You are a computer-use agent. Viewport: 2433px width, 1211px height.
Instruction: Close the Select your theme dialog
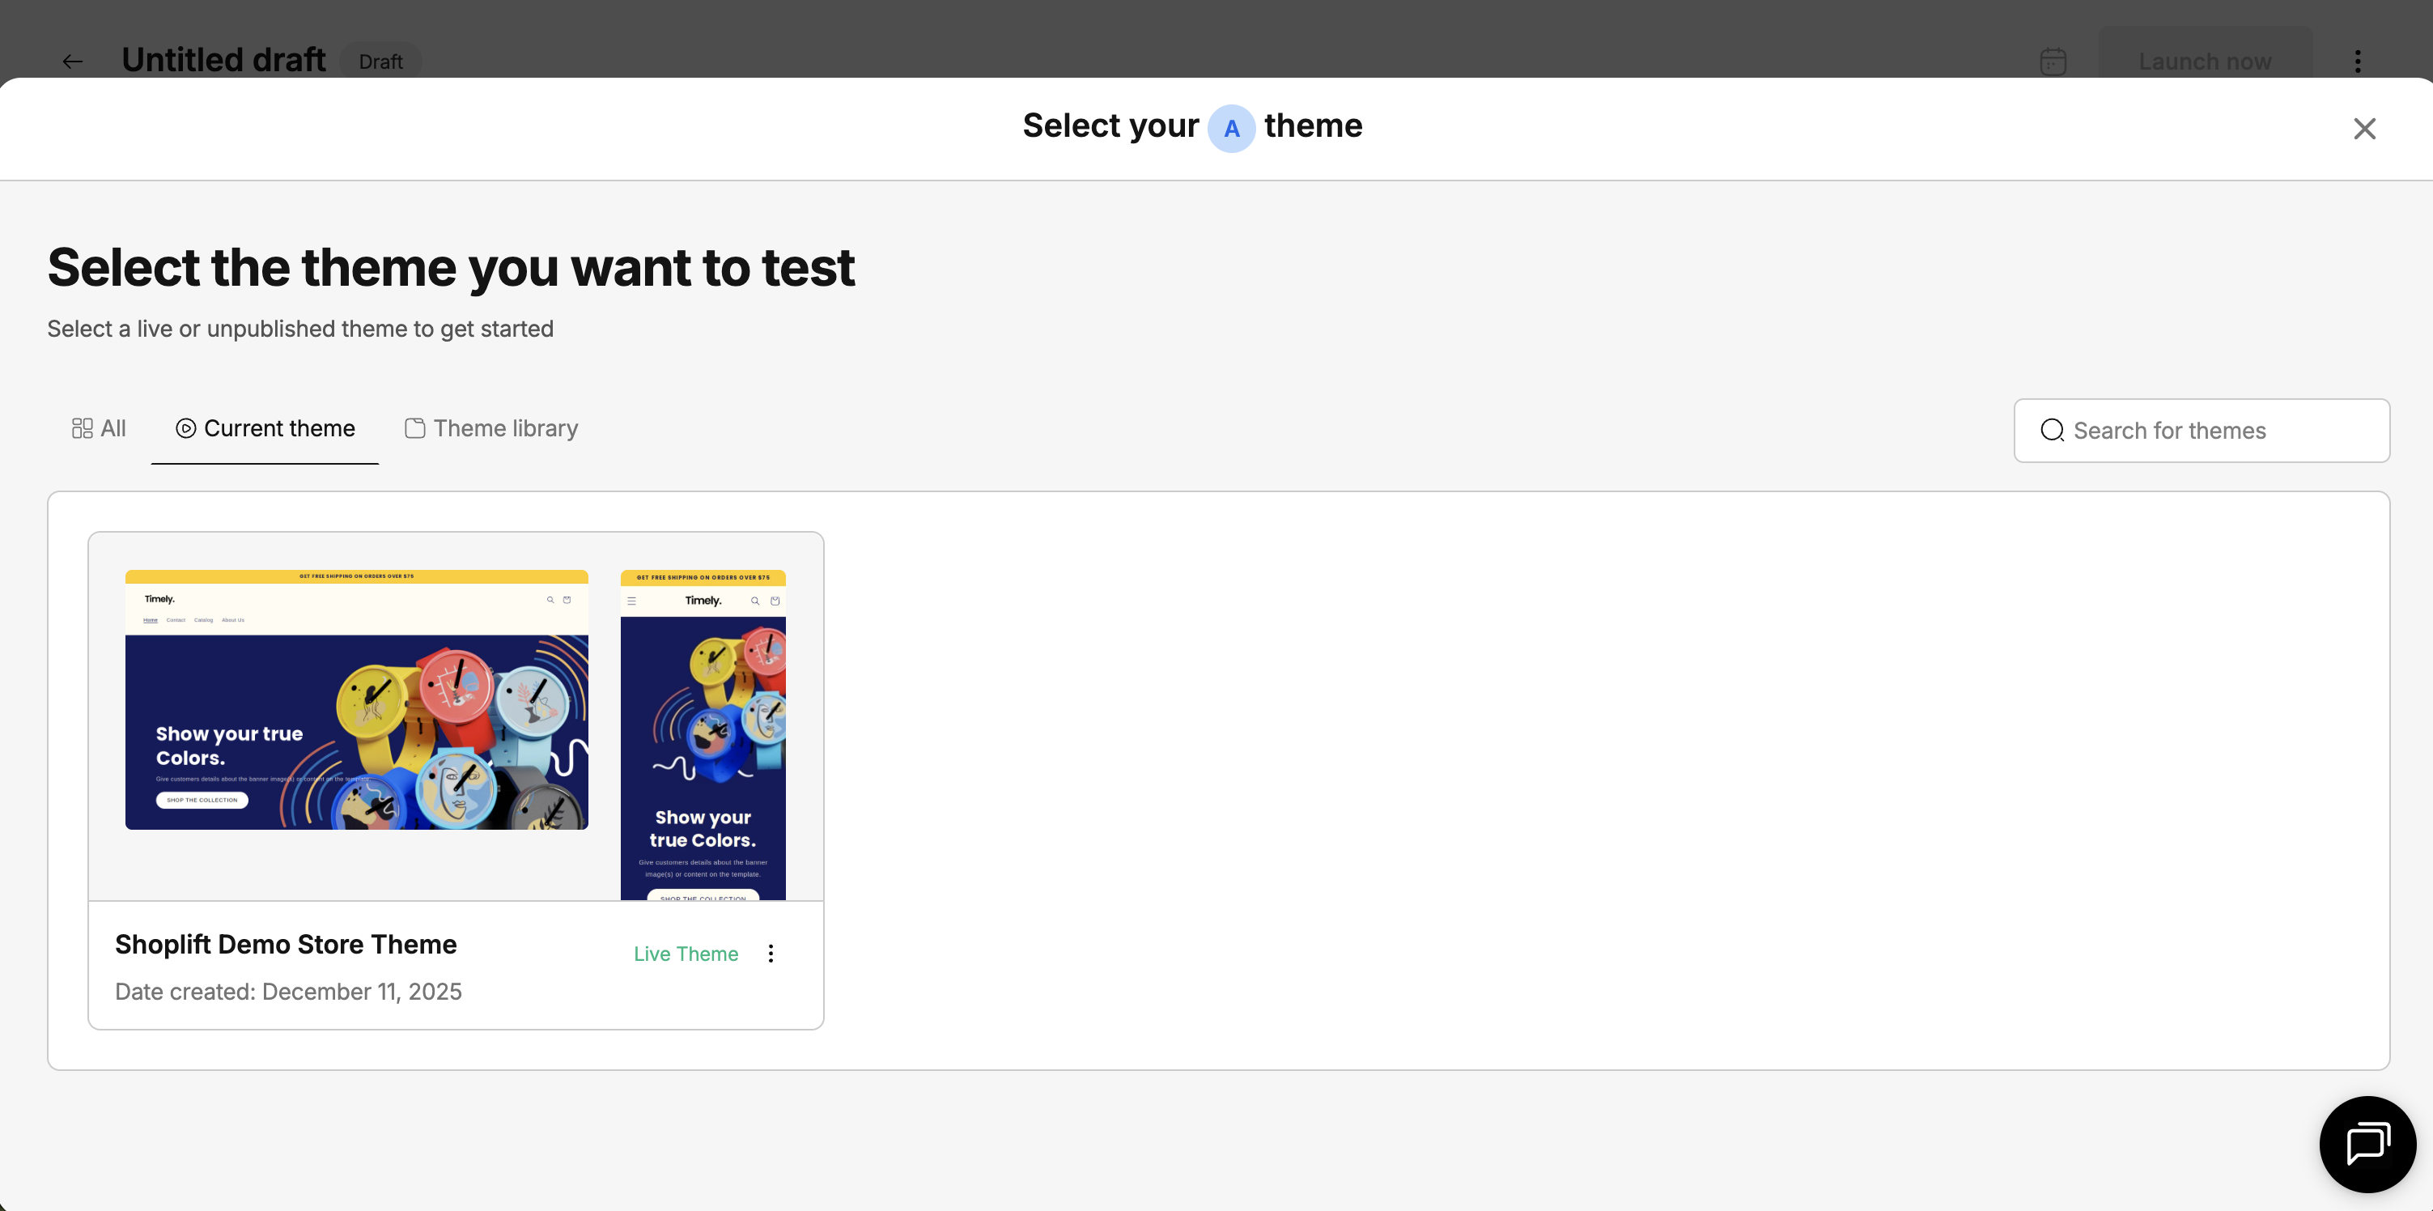coord(2363,129)
